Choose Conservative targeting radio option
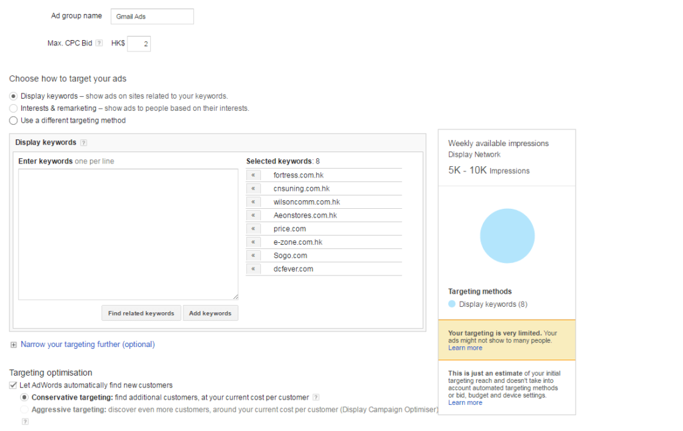683x431 pixels. [25, 398]
